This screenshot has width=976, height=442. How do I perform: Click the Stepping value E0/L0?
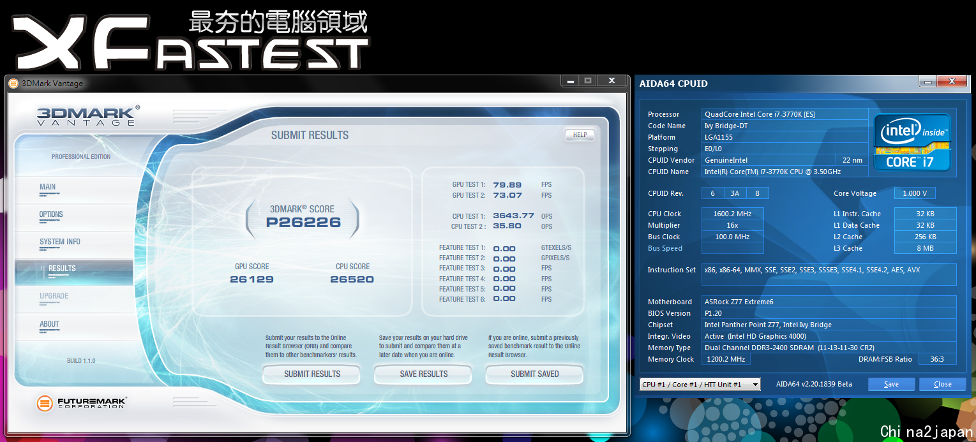coord(785,149)
